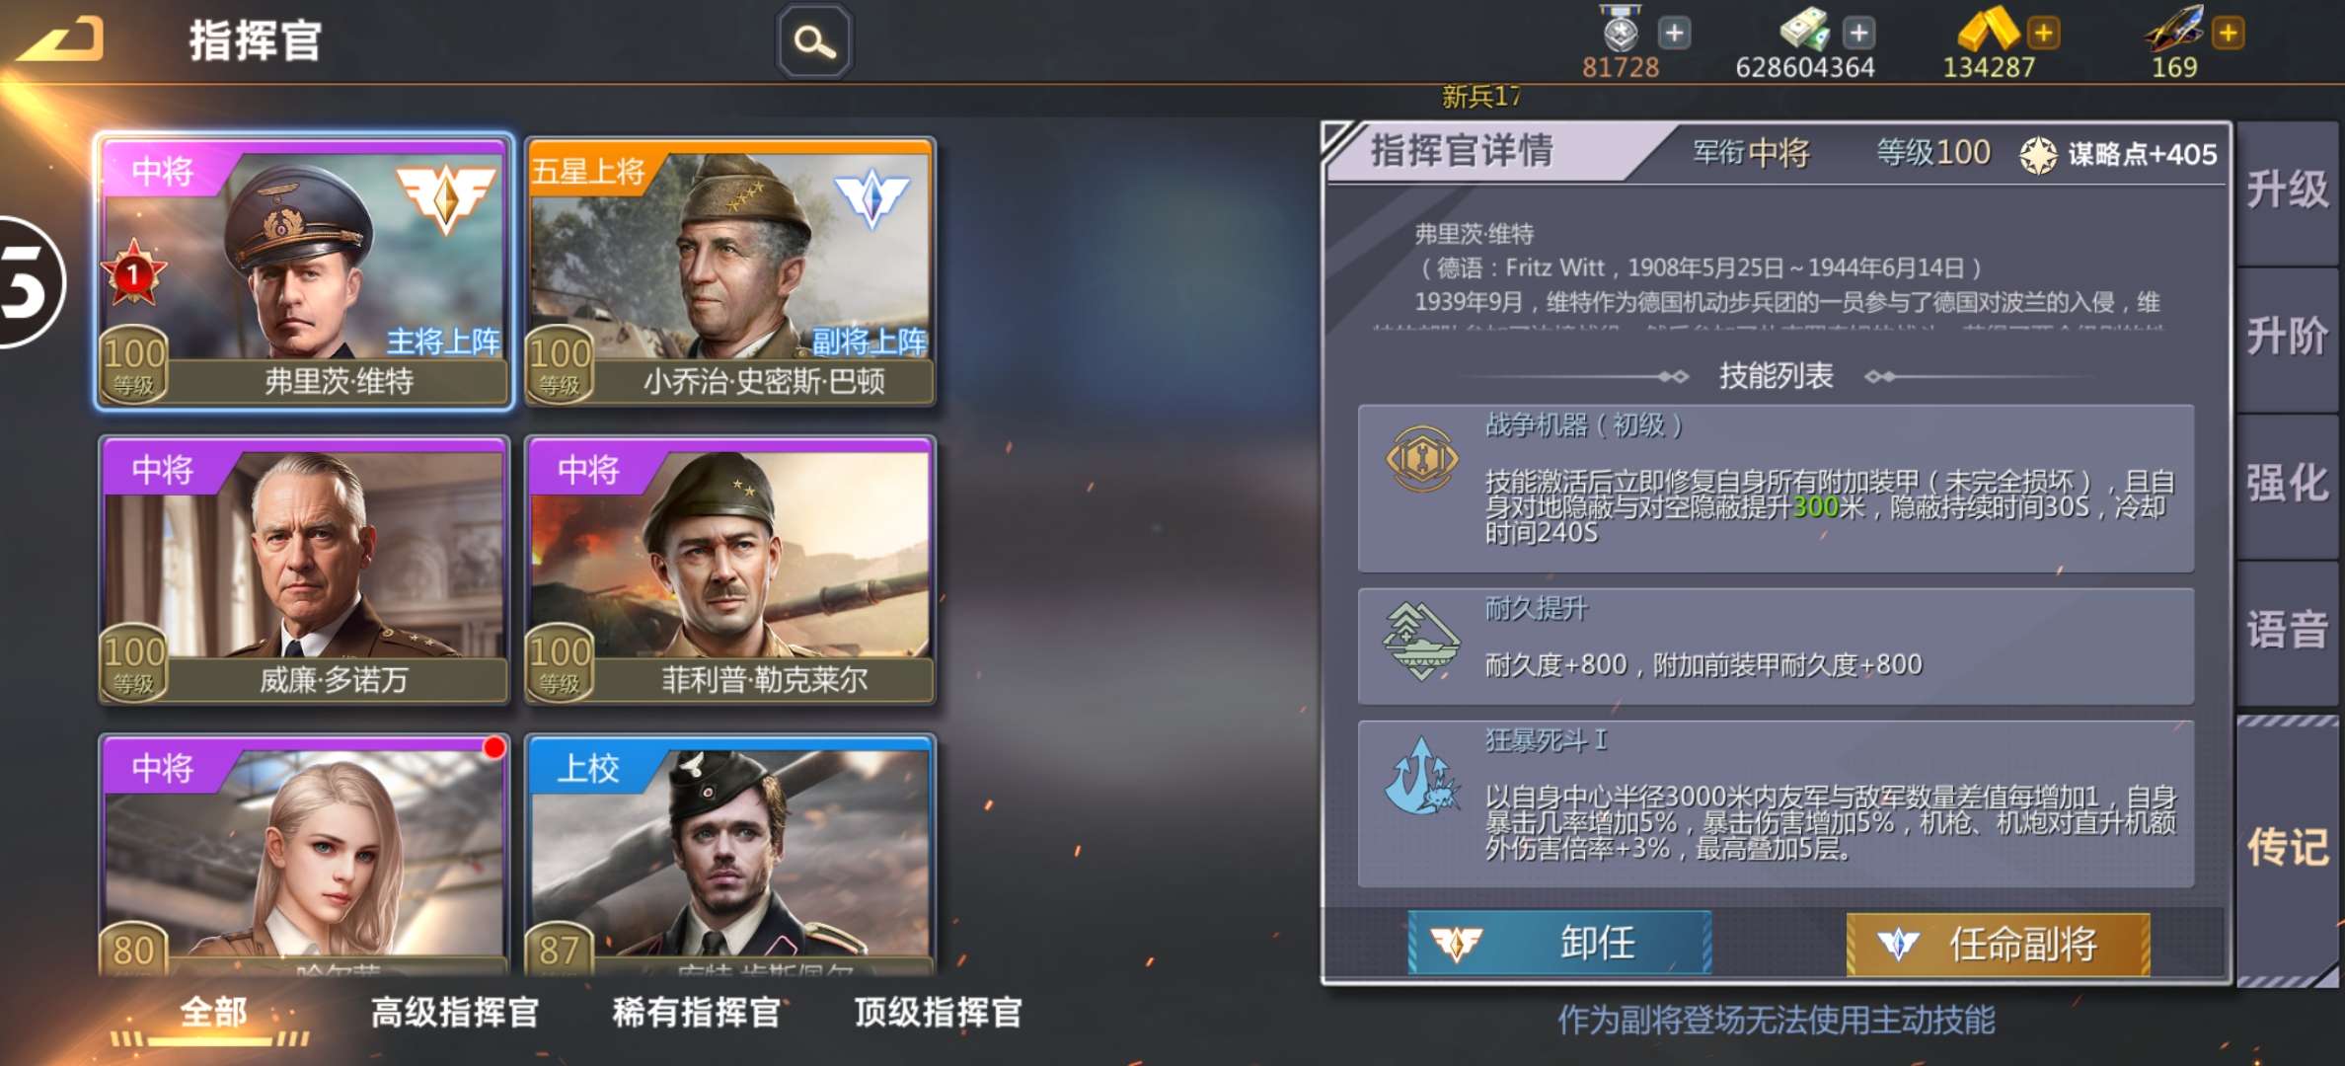Add gold bars using plus icon

pos(2043,33)
